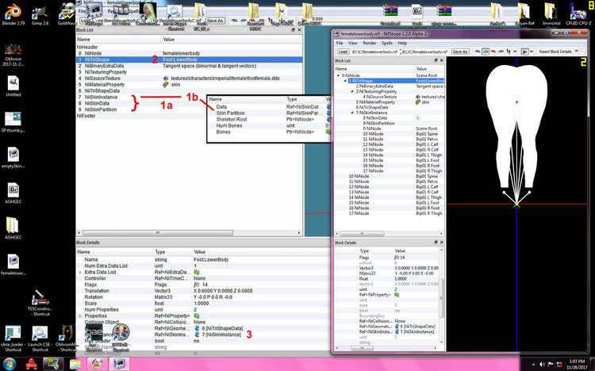Float the front window's Block List panel
The image size is (595, 371).
[x=436, y=60]
